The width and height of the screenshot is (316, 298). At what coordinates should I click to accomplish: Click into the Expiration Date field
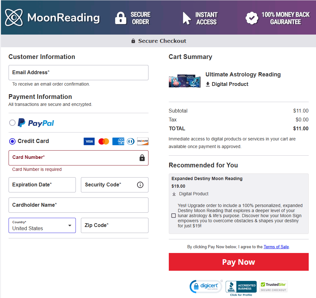click(42, 185)
